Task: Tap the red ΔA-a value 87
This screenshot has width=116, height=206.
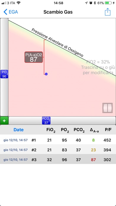Action: click(94, 160)
